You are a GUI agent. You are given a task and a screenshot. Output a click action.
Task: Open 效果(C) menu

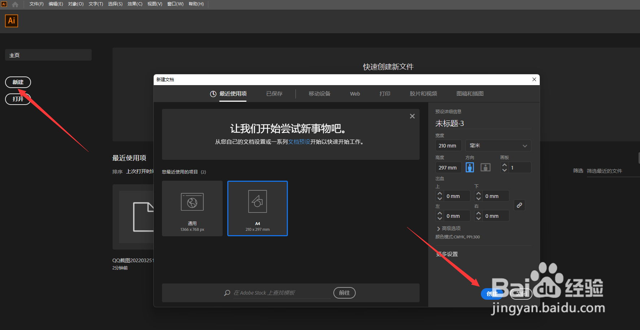pyautogui.click(x=135, y=4)
